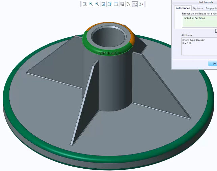This screenshot has height=171, width=217.
Task: Open the Properties tab
Action: (x=211, y=8)
